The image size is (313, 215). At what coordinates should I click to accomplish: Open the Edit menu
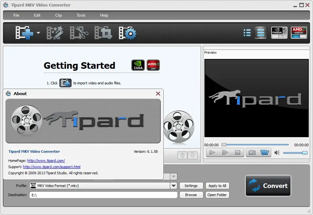coord(37,15)
